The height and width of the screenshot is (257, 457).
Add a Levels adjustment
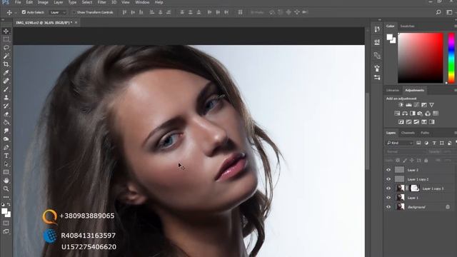[408, 105]
